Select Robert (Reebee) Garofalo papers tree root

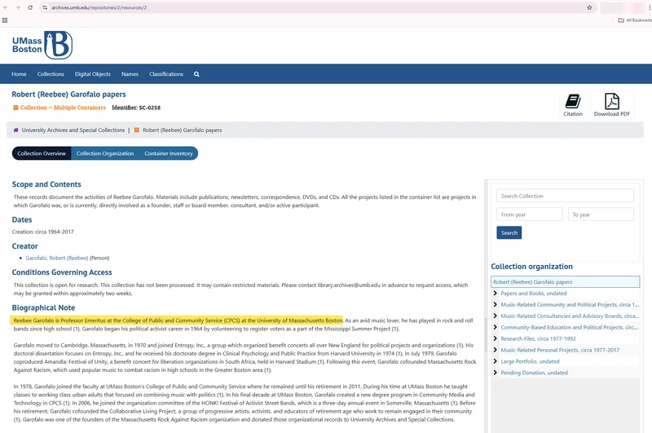[565, 282]
